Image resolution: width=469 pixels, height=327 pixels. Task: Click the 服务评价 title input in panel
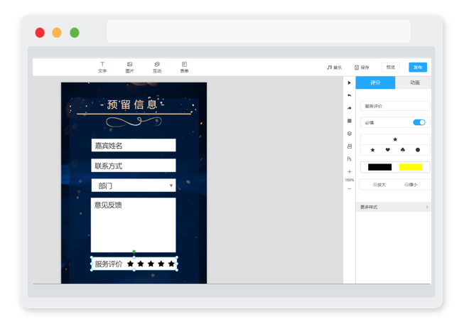tap(395, 106)
